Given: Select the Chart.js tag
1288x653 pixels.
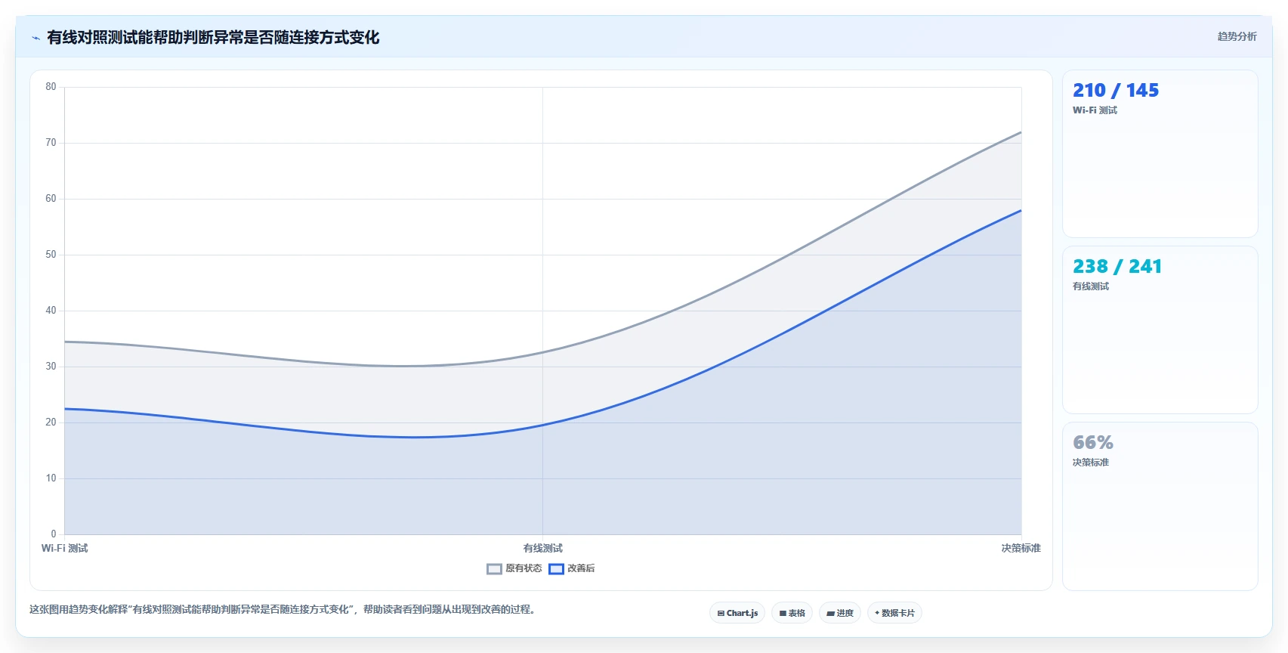Looking at the screenshot, I should point(737,613).
